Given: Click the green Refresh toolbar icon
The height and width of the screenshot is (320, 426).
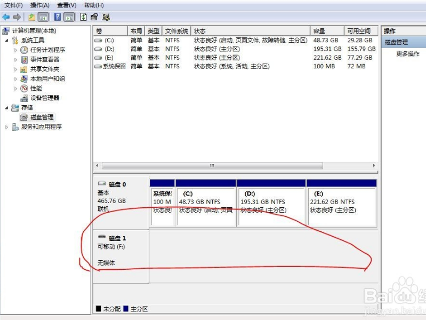Looking at the screenshot, I should point(83,17).
